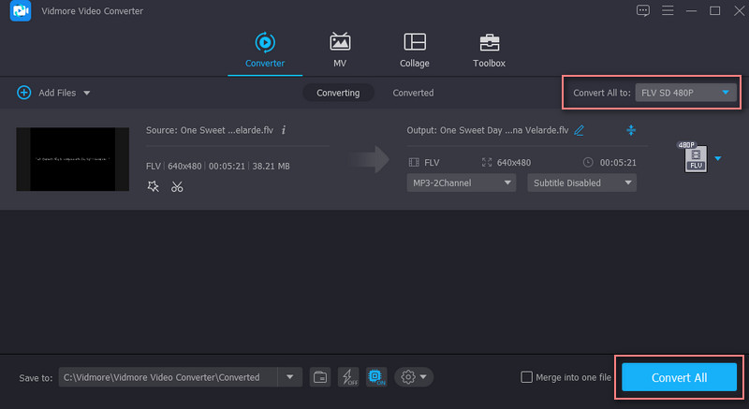Expand the Convert All to format dropdown
Image resolution: width=749 pixels, height=409 pixels.
[x=686, y=93]
